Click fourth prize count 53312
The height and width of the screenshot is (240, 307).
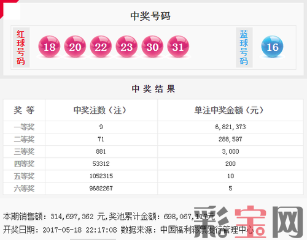tap(101, 163)
